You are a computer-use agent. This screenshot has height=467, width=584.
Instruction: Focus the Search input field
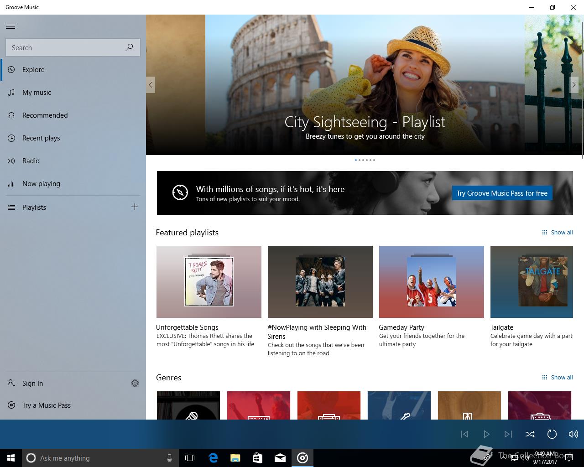73,47
